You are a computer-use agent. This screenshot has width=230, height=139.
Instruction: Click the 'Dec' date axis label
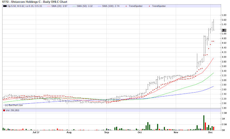point(210,132)
